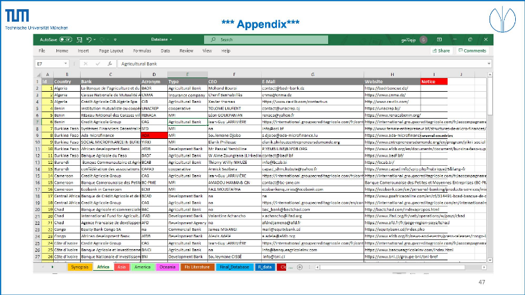Image resolution: width=525 pixels, height=295 pixels.
Task: Open the Oceania sheet tab
Action: [167, 267]
